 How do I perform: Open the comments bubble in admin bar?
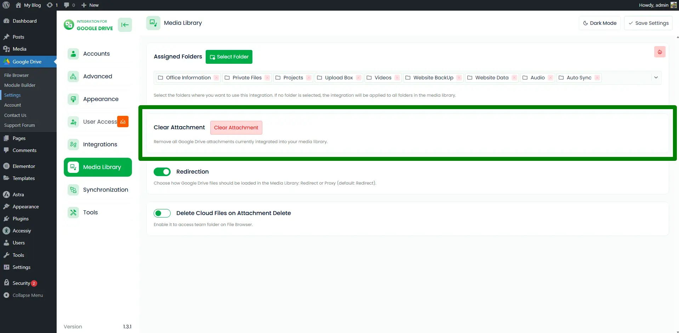[69, 5]
